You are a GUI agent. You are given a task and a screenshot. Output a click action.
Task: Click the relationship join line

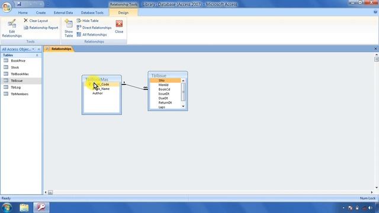point(134,86)
